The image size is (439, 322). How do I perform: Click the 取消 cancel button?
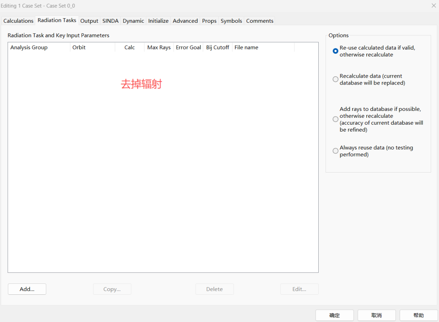pos(376,316)
